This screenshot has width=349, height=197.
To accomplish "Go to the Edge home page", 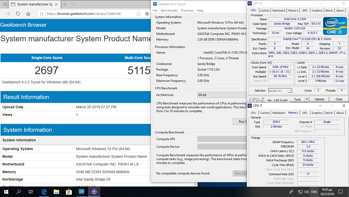I will pyautogui.click(x=28, y=14).
